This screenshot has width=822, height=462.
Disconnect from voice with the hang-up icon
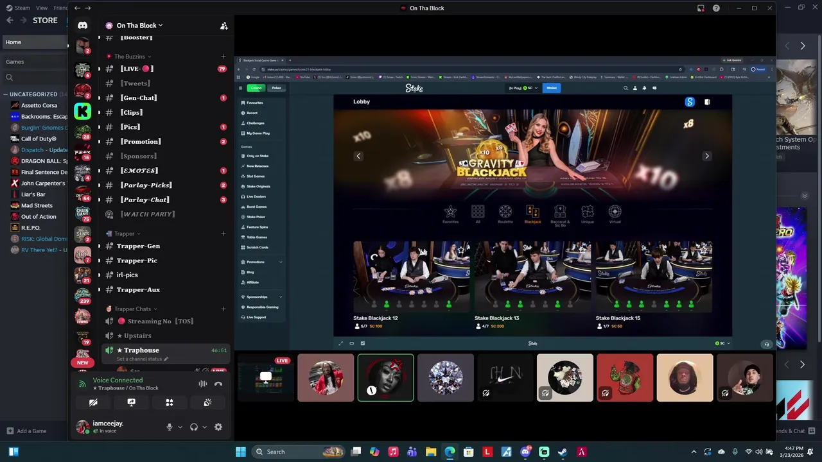pos(218,384)
